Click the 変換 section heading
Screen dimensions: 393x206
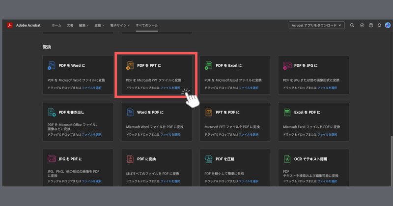(x=47, y=47)
